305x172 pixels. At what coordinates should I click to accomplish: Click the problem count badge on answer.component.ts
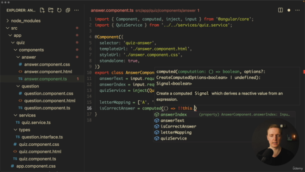(x=78, y=79)
